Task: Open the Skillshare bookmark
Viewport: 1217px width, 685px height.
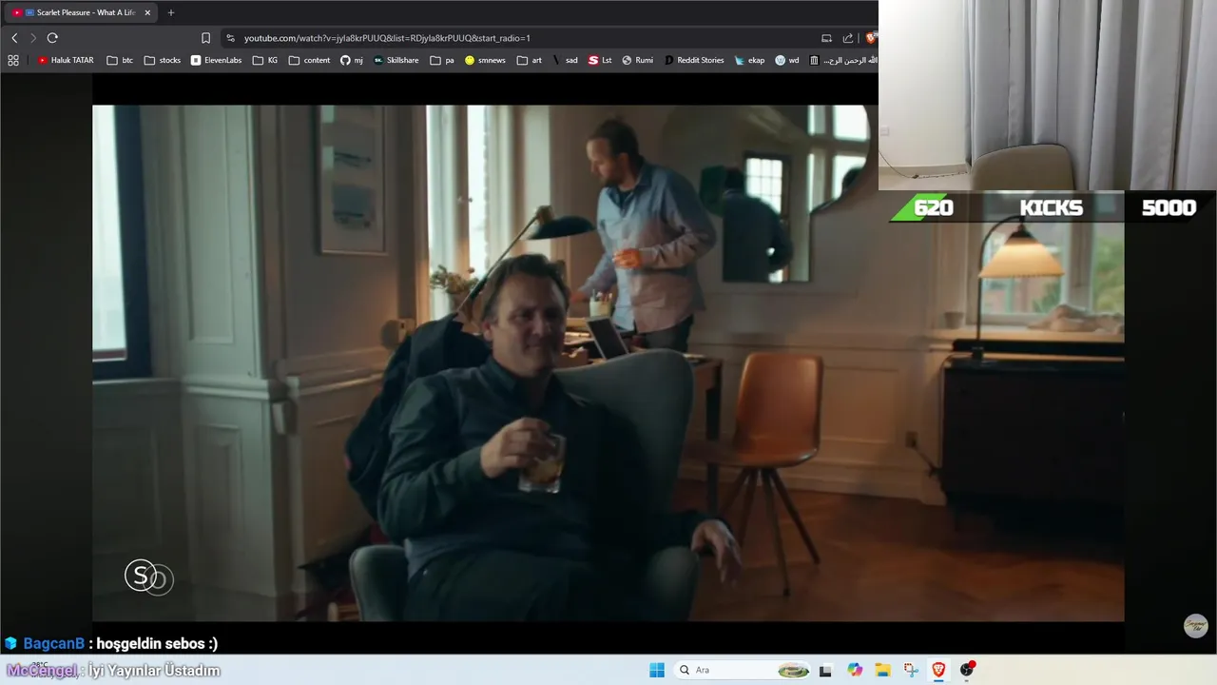Action: (x=396, y=60)
